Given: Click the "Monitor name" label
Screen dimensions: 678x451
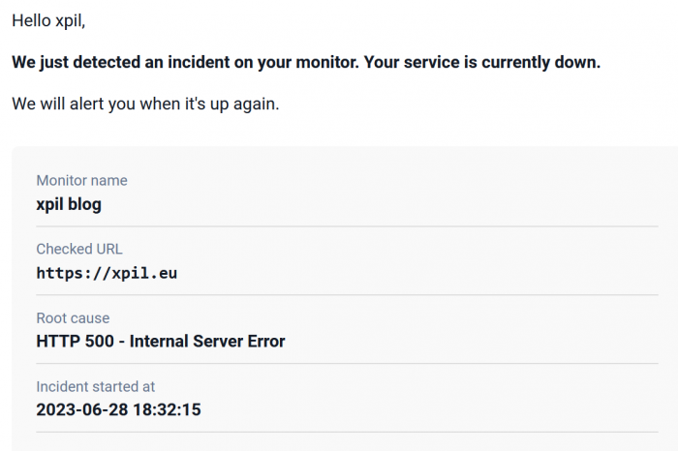Looking at the screenshot, I should coord(81,181).
